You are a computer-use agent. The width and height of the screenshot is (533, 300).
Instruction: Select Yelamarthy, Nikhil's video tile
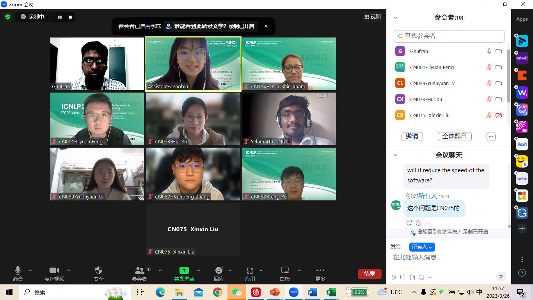tap(289, 119)
